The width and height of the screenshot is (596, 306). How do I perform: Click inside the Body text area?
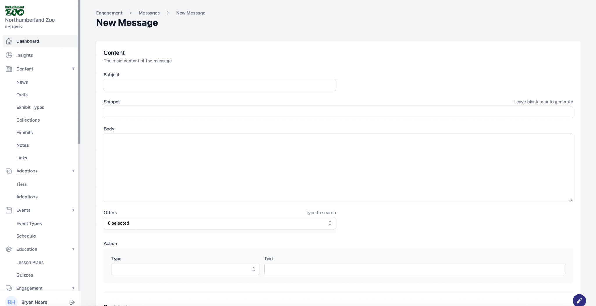(338, 168)
